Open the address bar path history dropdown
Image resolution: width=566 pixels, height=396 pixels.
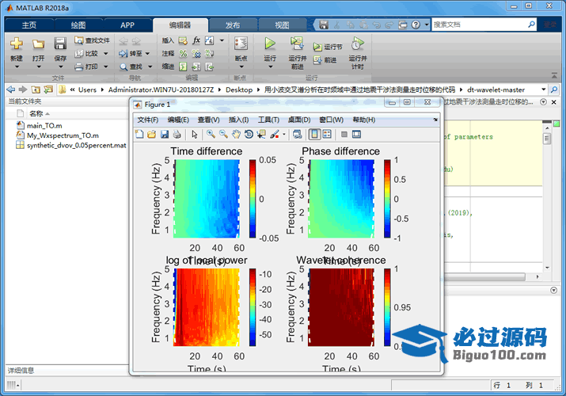[x=543, y=89]
